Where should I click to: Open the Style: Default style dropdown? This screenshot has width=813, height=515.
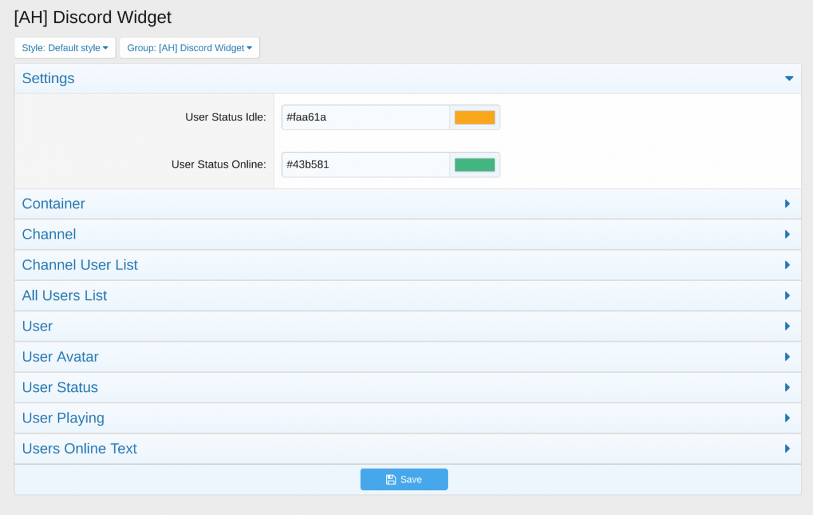pos(65,48)
